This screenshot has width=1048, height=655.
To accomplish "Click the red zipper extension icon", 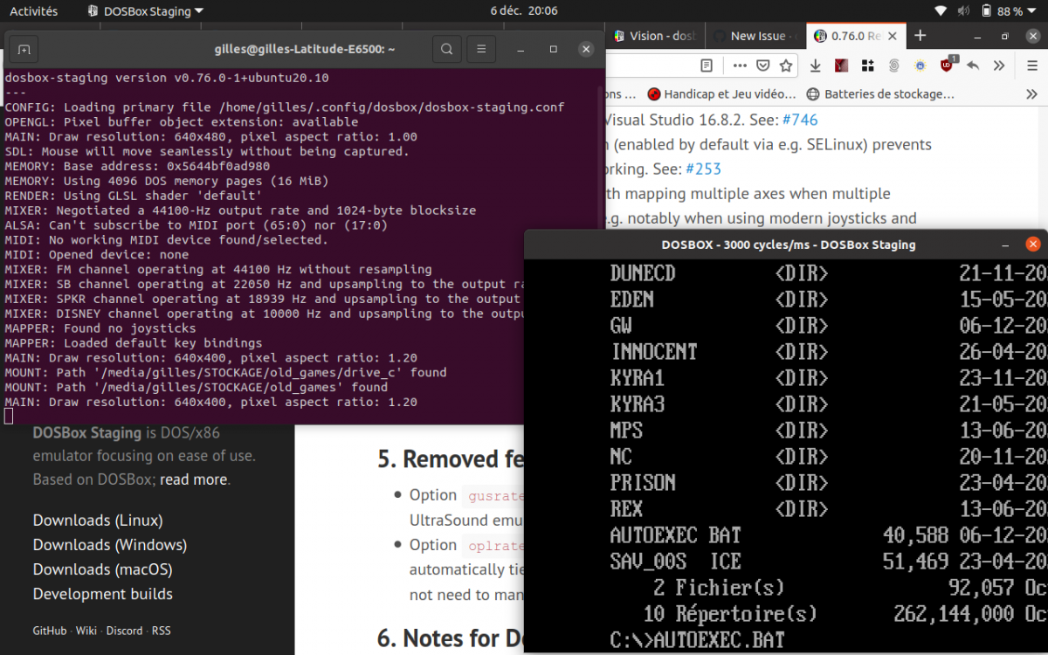I will click(842, 65).
